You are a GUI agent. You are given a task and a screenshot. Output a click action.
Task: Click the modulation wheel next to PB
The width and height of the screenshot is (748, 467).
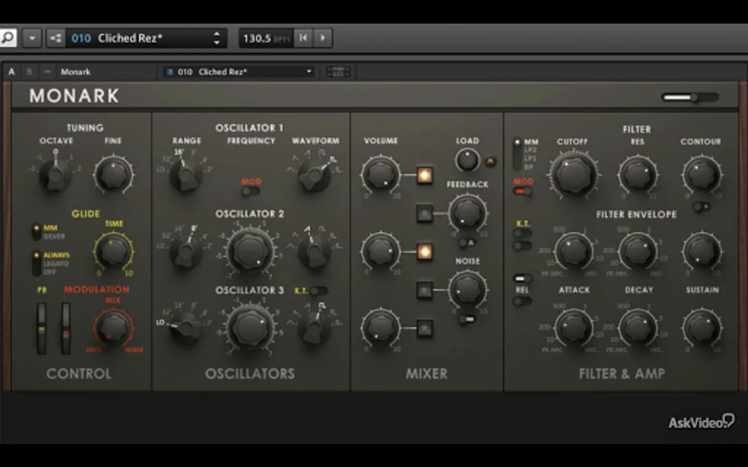pos(65,328)
